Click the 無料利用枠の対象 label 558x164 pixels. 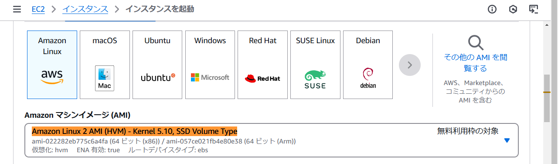coord(468,131)
